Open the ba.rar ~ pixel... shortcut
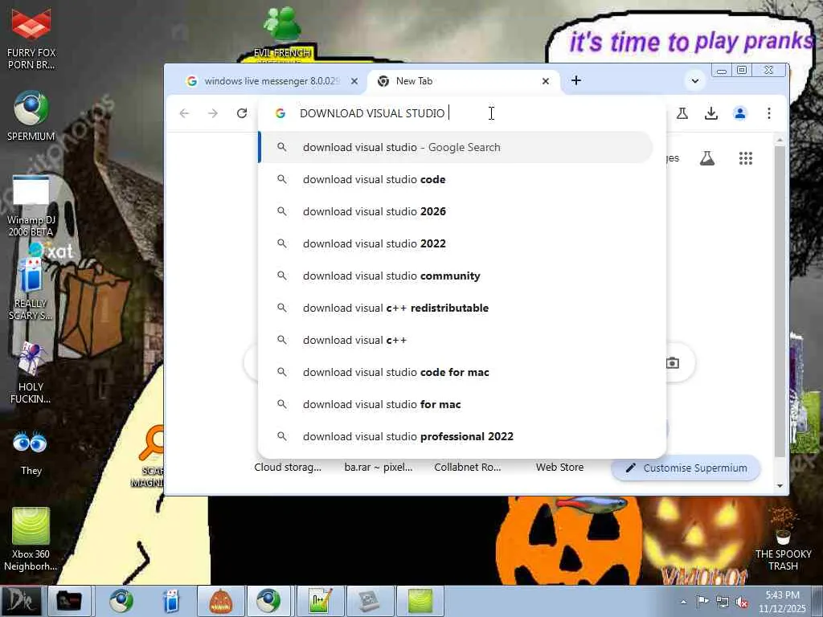 tap(379, 467)
